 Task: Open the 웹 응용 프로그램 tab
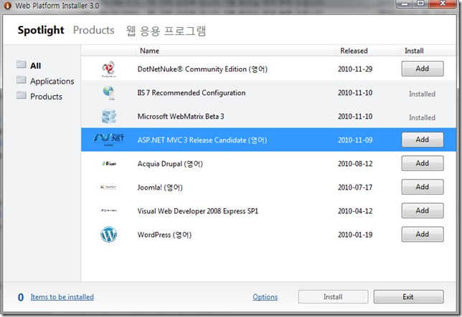166,30
